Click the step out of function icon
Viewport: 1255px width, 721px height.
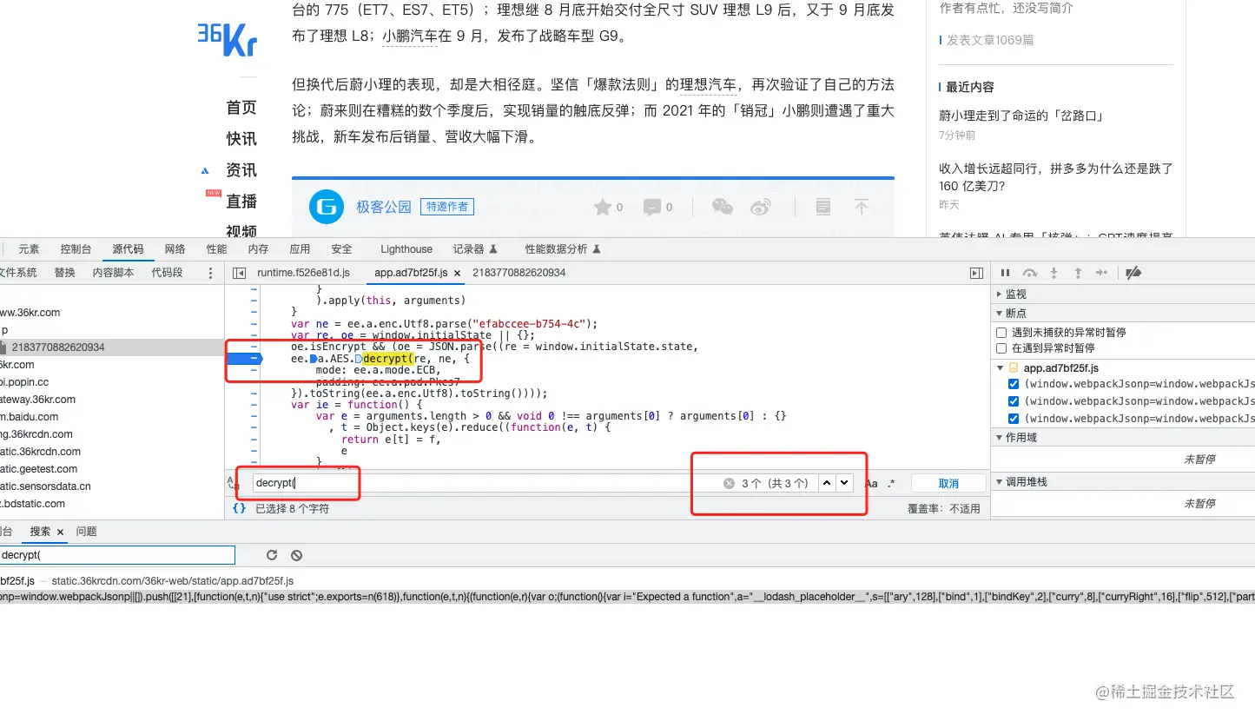tap(1078, 273)
